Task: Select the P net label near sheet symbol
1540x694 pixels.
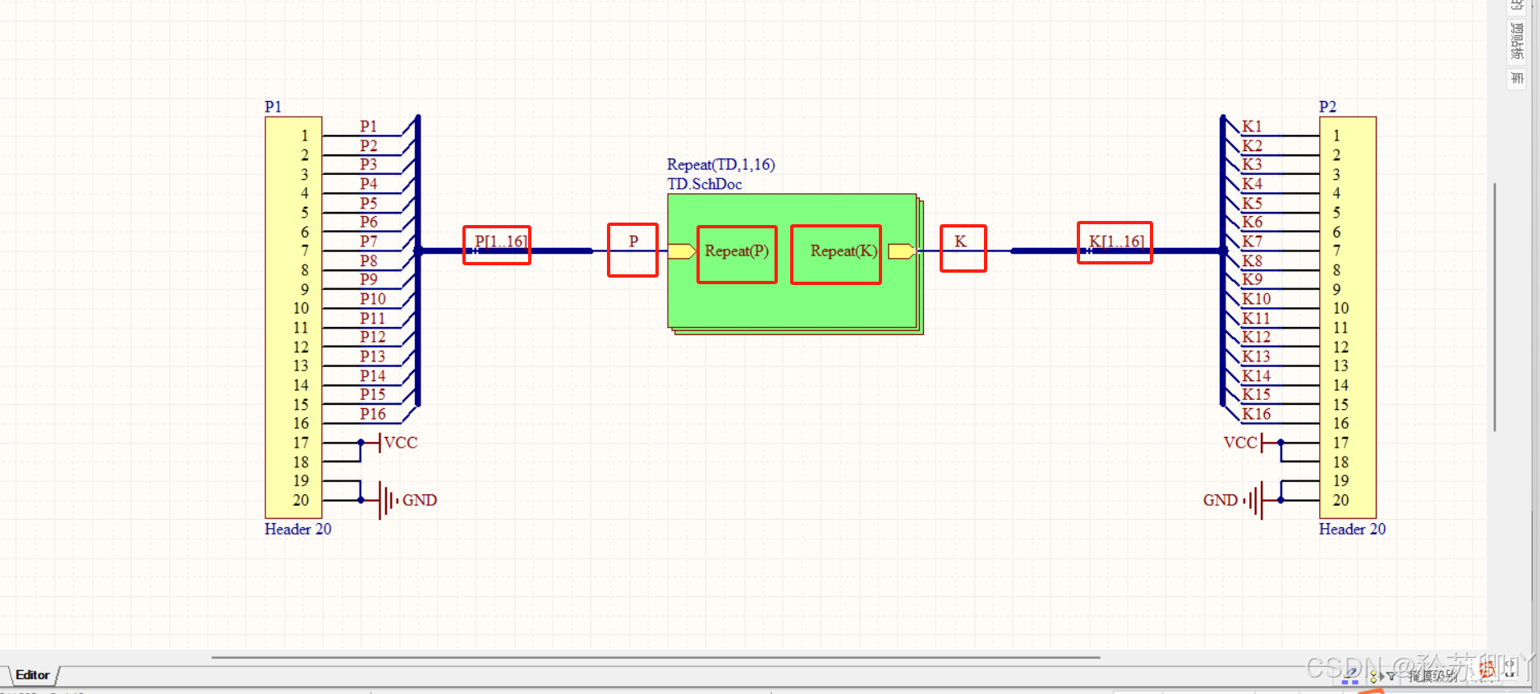Action: pyautogui.click(x=633, y=241)
